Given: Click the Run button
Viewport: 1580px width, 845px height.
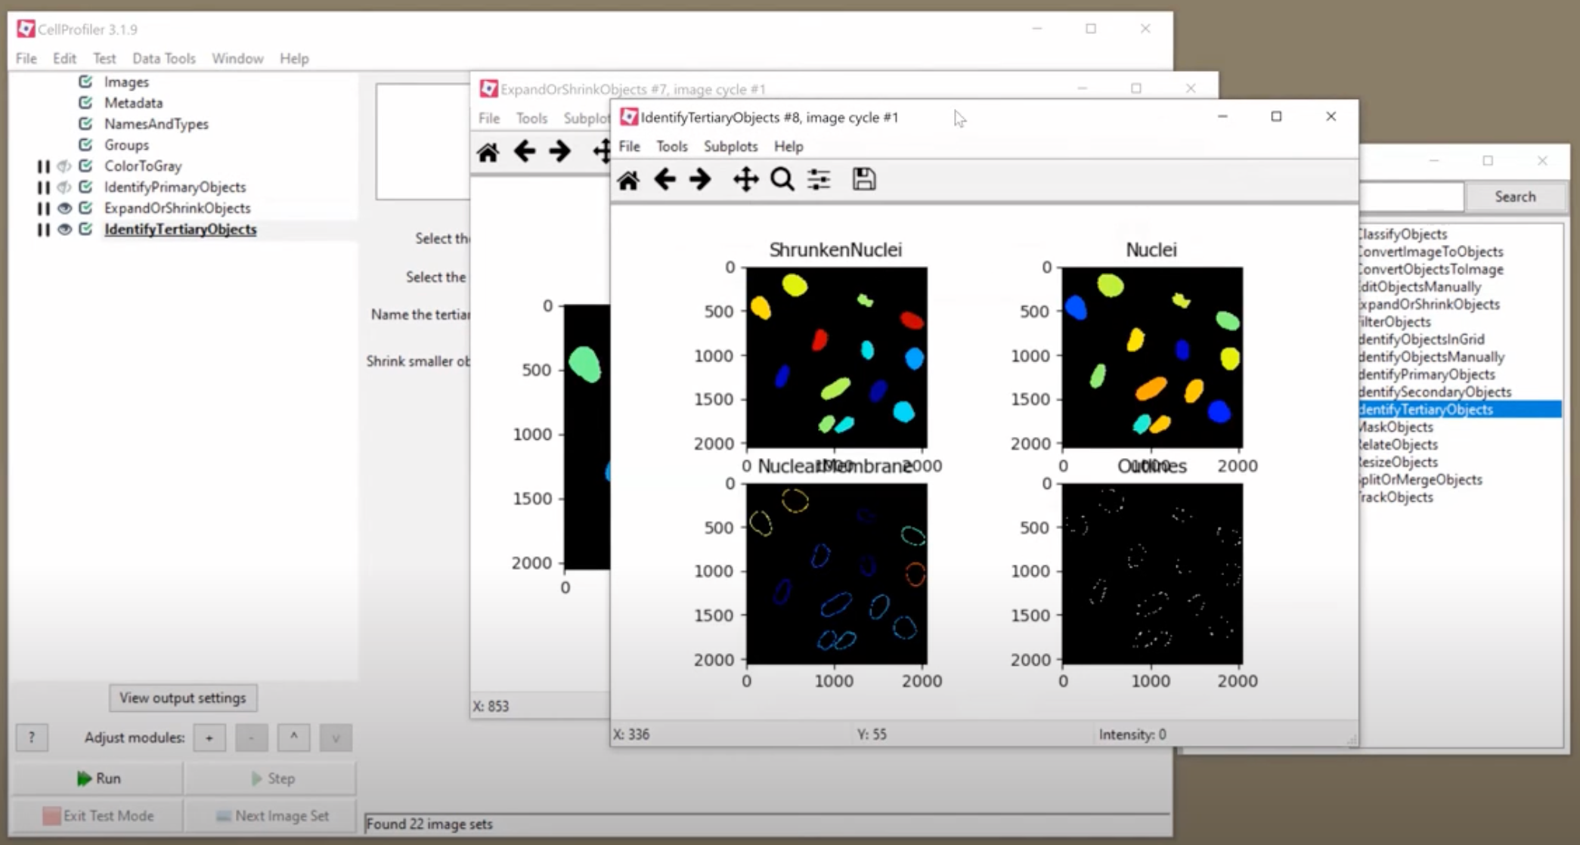Looking at the screenshot, I should [98, 778].
